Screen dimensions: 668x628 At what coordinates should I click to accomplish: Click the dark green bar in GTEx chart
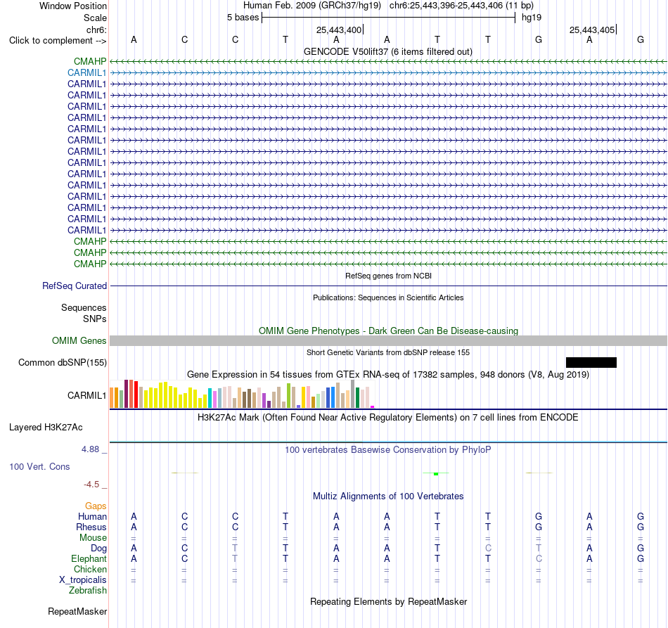pos(357,398)
